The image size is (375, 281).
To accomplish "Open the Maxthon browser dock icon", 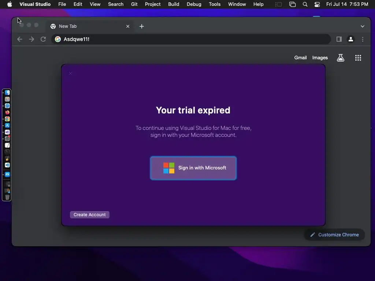I will [7, 175].
